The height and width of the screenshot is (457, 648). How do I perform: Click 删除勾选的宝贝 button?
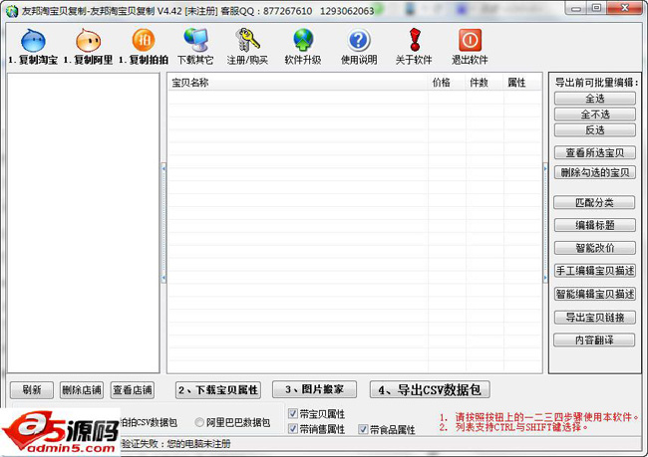[x=595, y=172]
